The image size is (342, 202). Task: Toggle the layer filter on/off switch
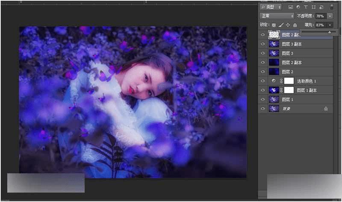tap(332, 7)
